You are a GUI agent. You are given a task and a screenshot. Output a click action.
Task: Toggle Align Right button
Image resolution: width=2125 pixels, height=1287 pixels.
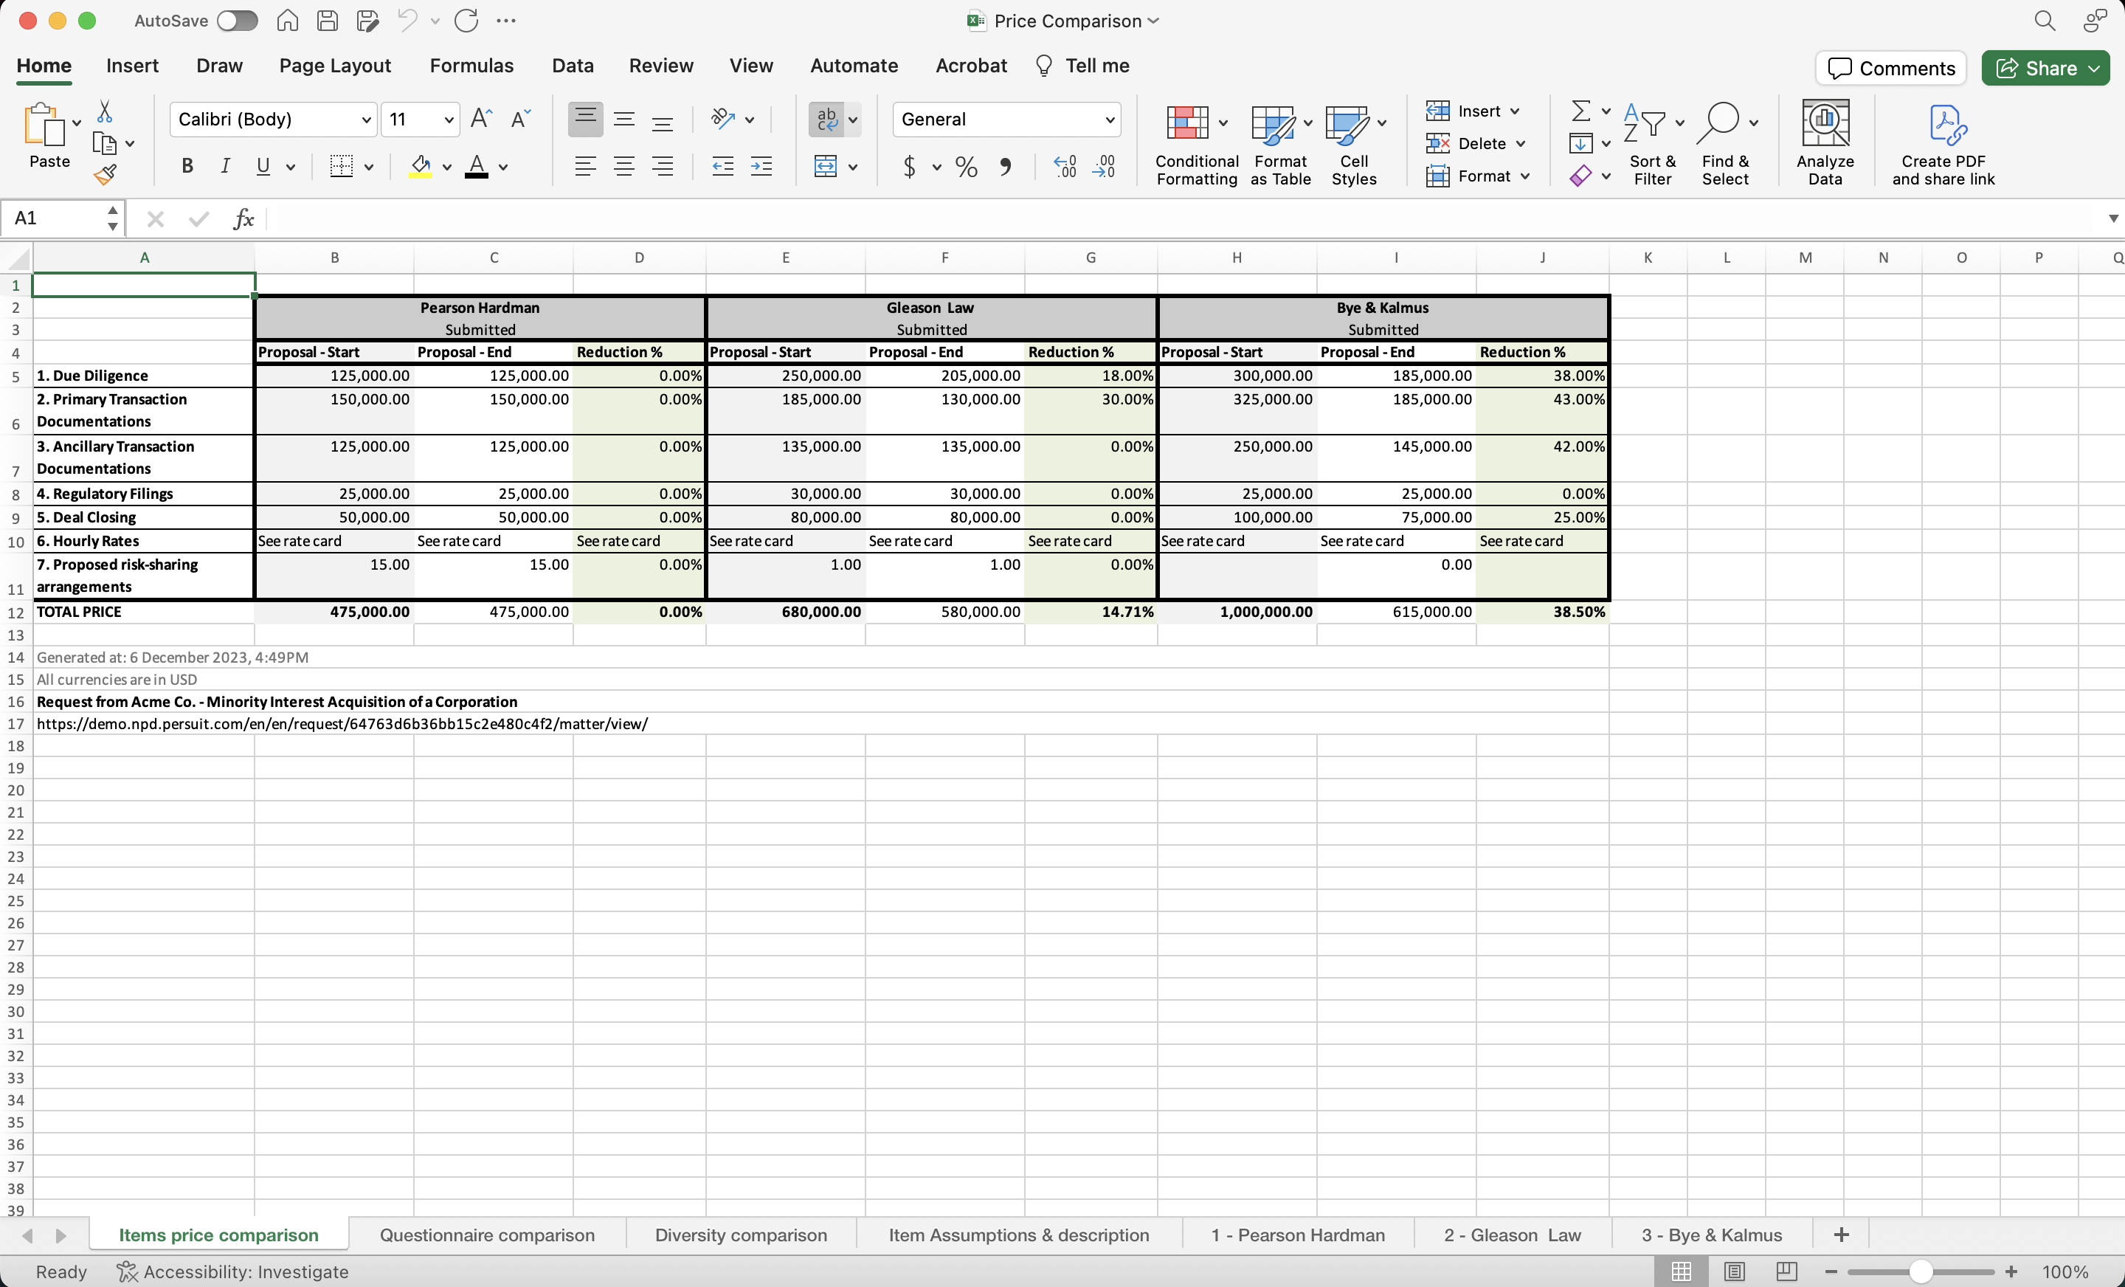[663, 167]
